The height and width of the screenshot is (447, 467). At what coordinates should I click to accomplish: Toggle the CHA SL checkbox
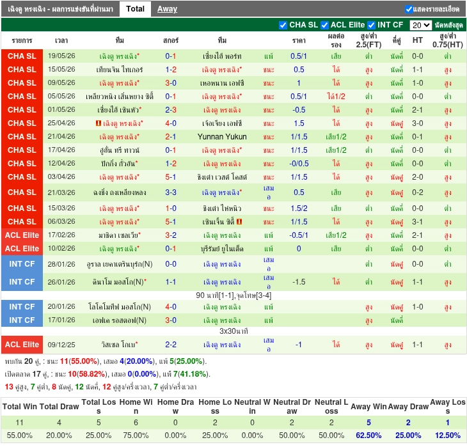[283, 26]
